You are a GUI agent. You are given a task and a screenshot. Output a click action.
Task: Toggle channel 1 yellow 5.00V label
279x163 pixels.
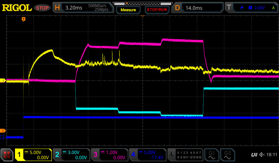tap(33, 155)
